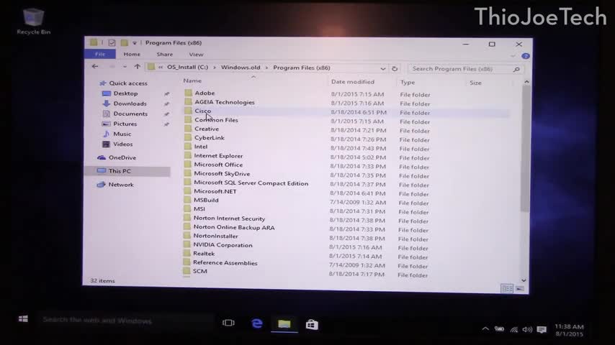Image resolution: width=615 pixels, height=345 pixels.
Task: Select Videos in navigation pane
Action: pyautogui.click(x=122, y=144)
